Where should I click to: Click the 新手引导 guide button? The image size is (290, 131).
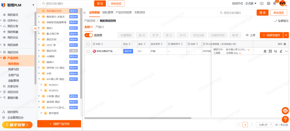(17, 125)
